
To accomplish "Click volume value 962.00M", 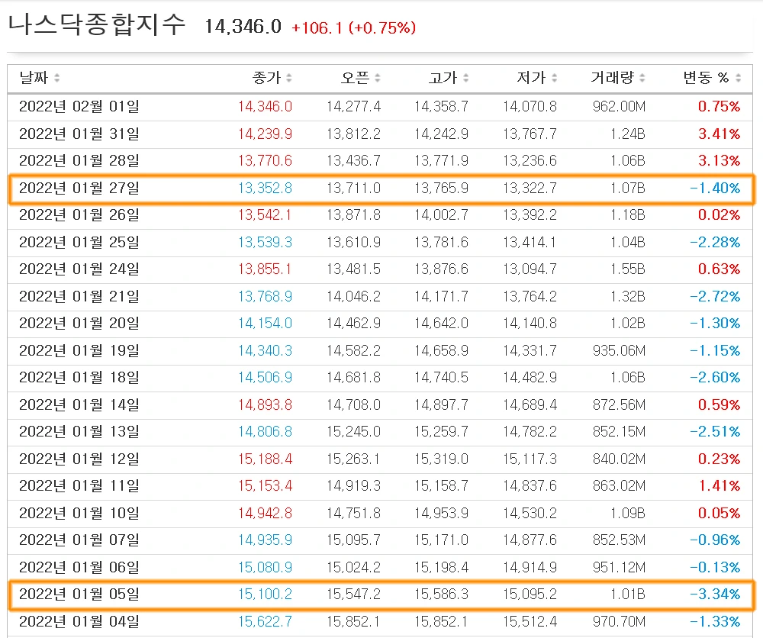I will (x=619, y=107).
